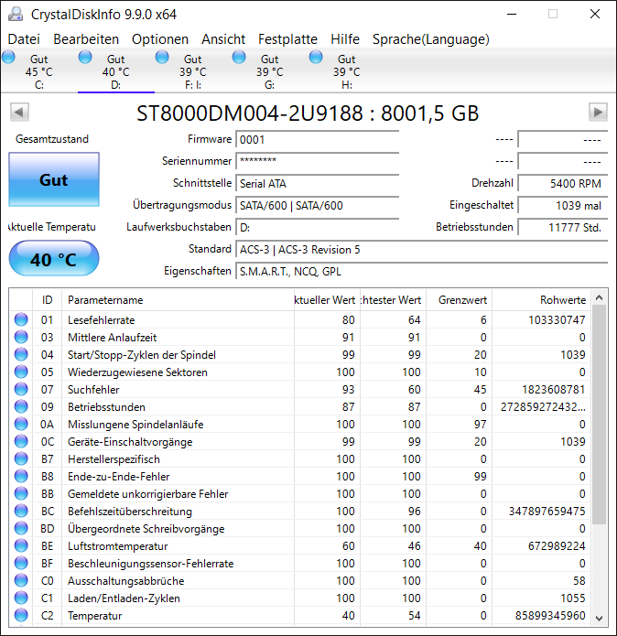The height and width of the screenshot is (636, 617).
Task: Click the Firmware field showing 0001
Action: click(x=318, y=139)
